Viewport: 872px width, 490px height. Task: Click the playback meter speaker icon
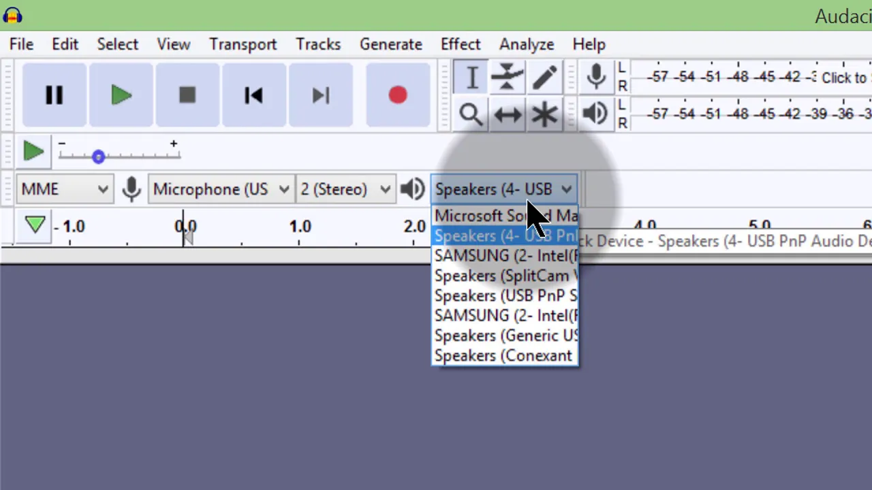pyautogui.click(x=596, y=114)
